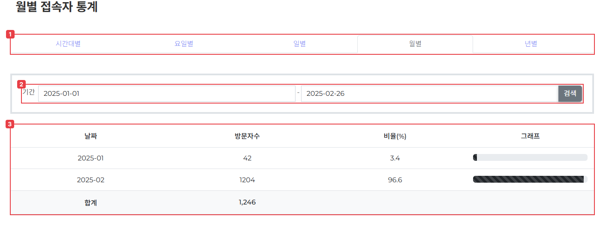Click the 그래프 column header
Screen dimensions: 597x234
[x=530, y=136]
